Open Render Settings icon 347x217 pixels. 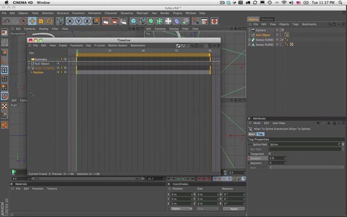click(123, 21)
